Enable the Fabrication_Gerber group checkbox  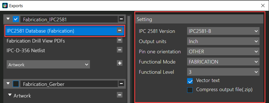16,84
